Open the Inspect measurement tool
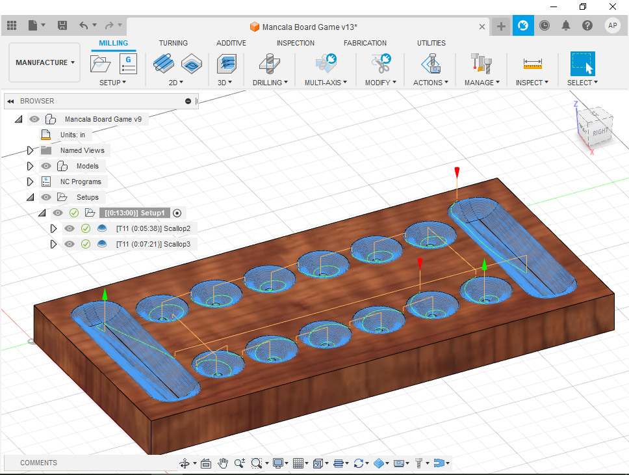The image size is (629, 475). pos(532,65)
